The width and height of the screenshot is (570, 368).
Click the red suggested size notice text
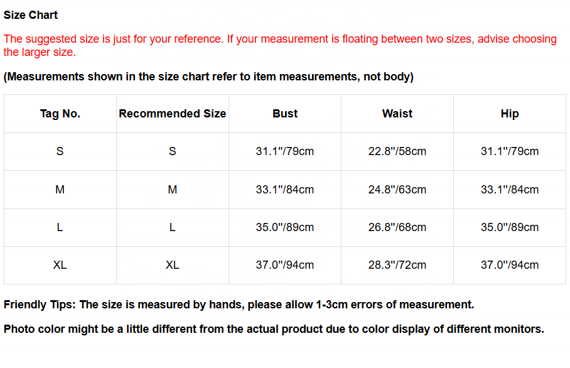click(x=280, y=45)
